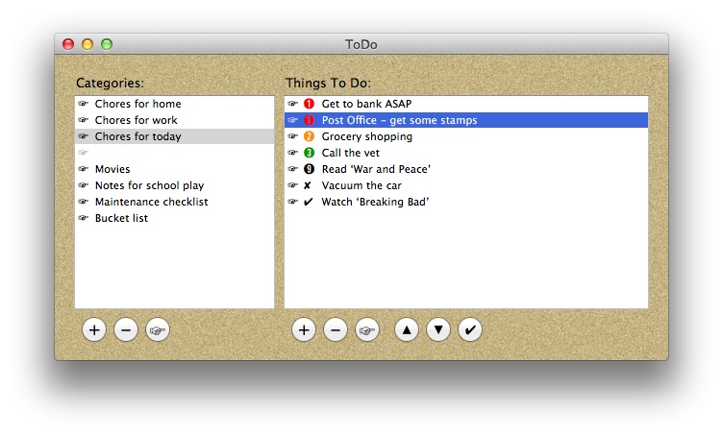Image resolution: width=723 pixels, height=436 pixels.
Task: Click the checkmark beside Watch 'Breaking Bad'
Action: [x=308, y=202]
